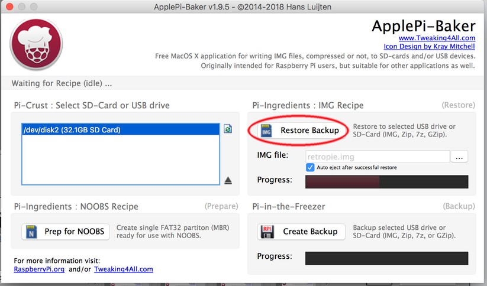487x286 pixels.
Task: Open the IMG file browse button
Action: tap(459, 157)
